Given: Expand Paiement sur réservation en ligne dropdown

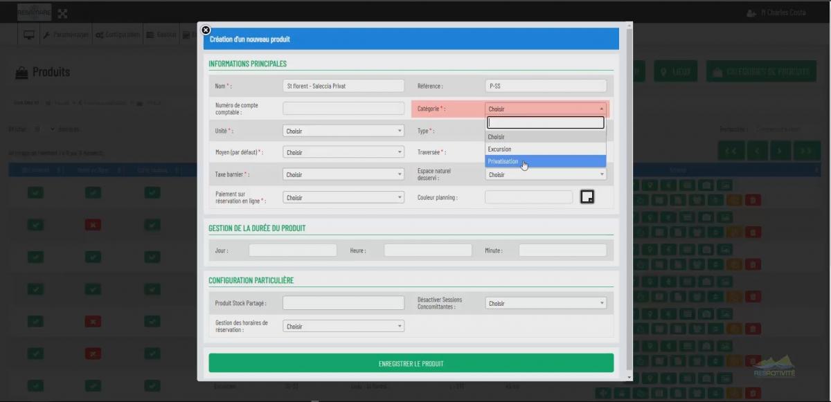Looking at the screenshot, I should [343, 198].
